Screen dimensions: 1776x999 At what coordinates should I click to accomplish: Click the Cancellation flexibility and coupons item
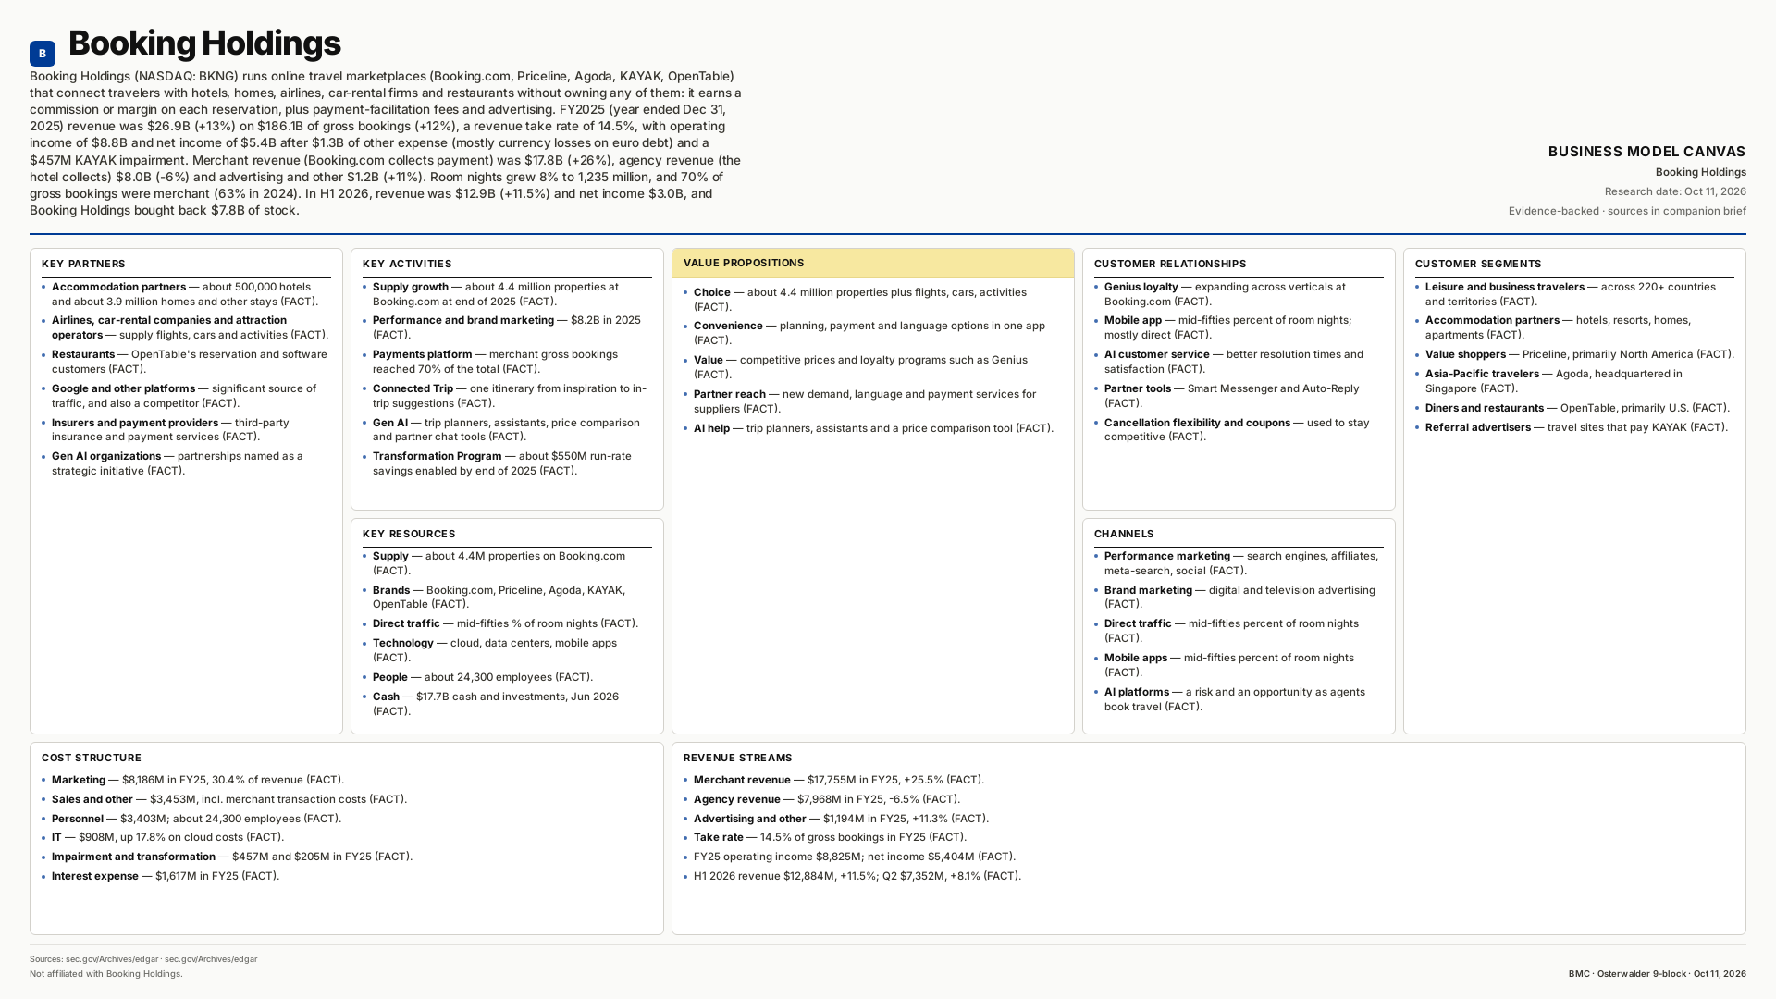click(x=1237, y=430)
